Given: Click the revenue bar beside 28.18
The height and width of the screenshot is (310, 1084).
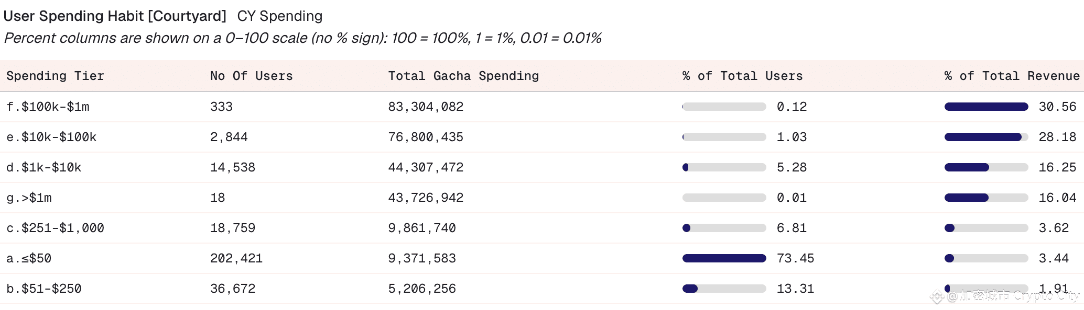Looking at the screenshot, I should (x=986, y=137).
